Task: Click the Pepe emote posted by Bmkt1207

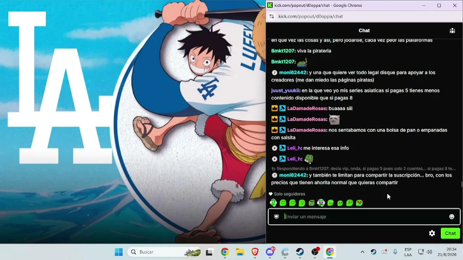Action: 302,62
